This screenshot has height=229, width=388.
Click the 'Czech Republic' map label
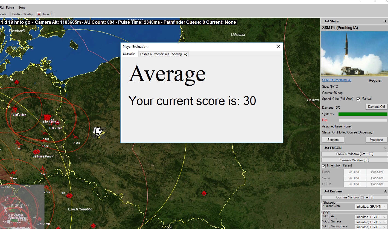(x=80, y=209)
